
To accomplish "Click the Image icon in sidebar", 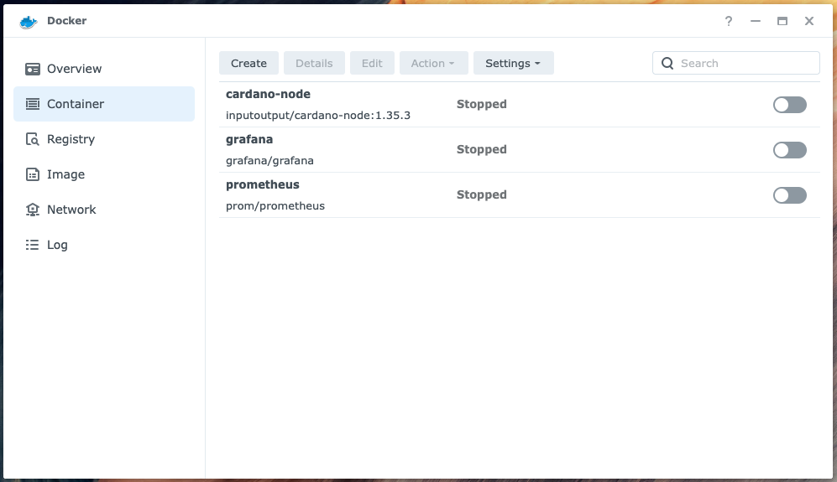I will [x=33, y=174].
